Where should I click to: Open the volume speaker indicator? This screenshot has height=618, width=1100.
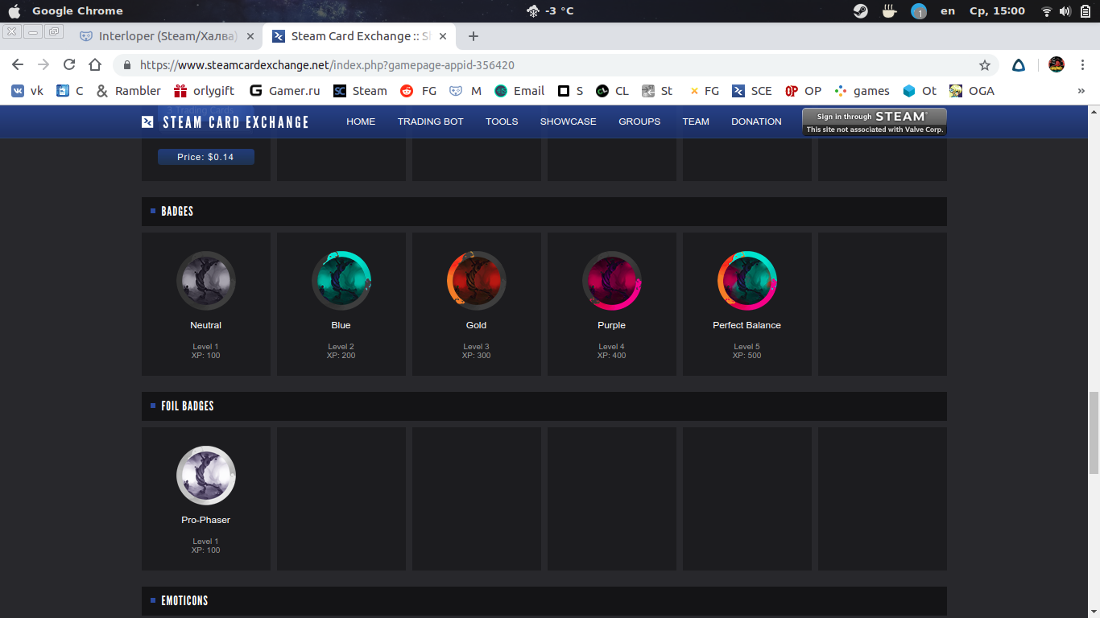point(1065,11)
